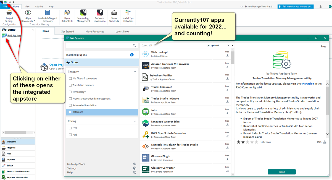Click the RWS AppStore icon in quick access toolbar
The image size is (332, 180).
(6, 2)
